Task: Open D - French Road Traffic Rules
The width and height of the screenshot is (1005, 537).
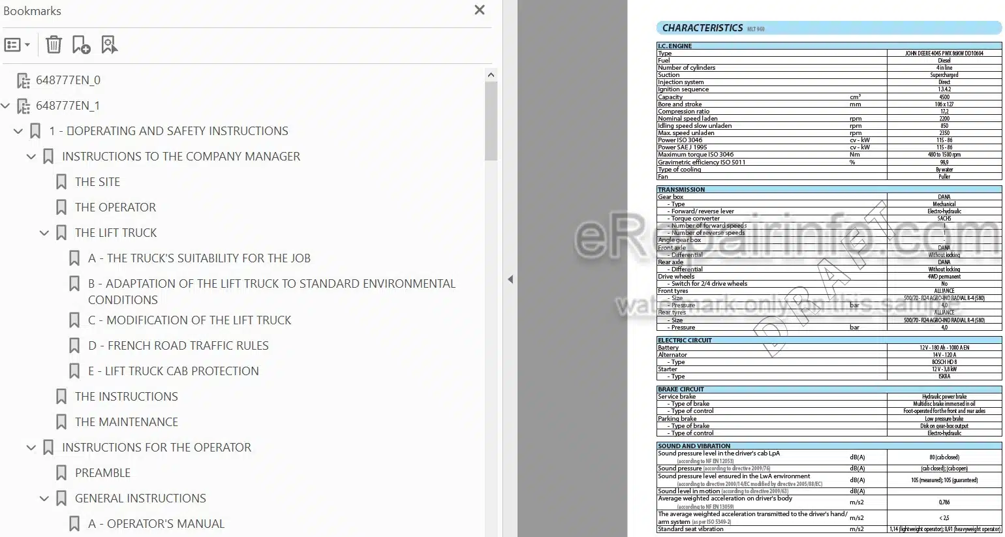Action: 178,346
